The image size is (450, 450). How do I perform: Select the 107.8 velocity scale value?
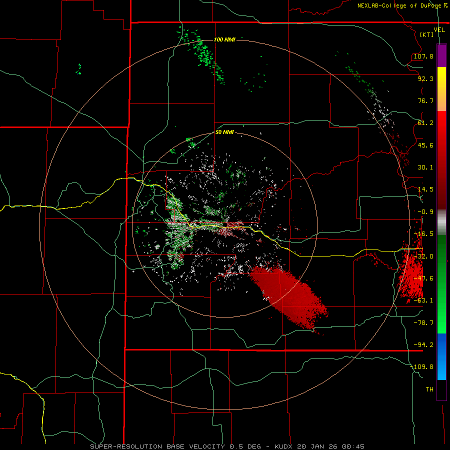pyautogui.click(x=423, y=56)
